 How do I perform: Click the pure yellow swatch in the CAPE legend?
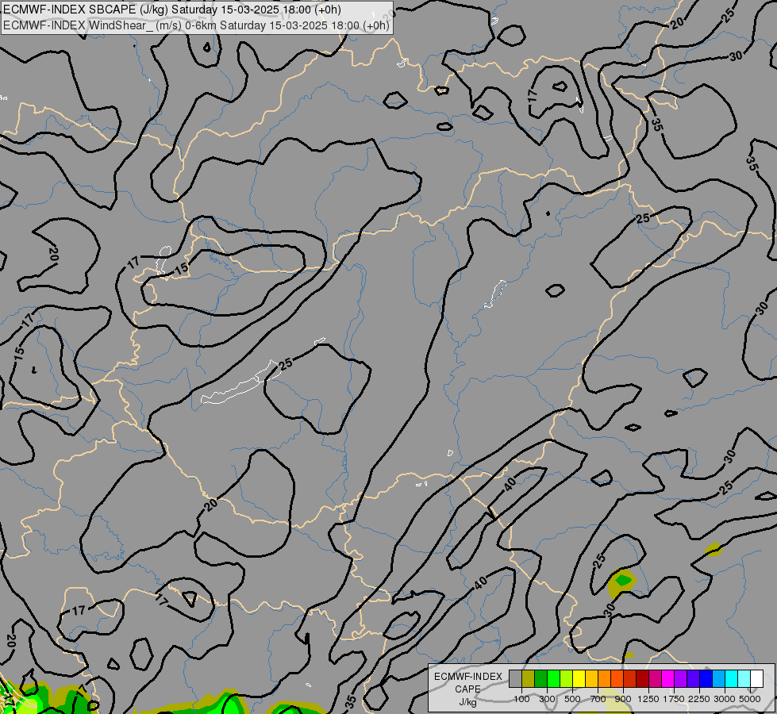tap(579, 678)
